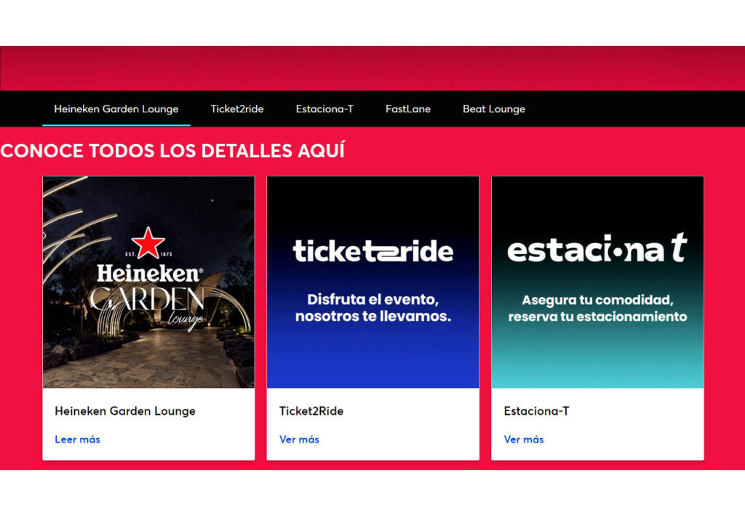The height and width of the screenshot is (516, 745).
Task: Open the Heineken Garden Lounge tab
Action: point(116,109)
